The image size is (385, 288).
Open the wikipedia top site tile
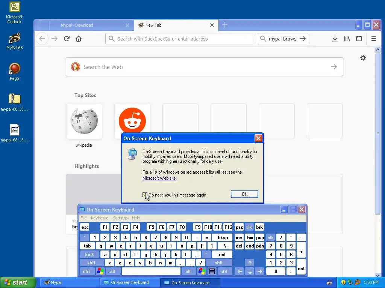coord(84,121)
